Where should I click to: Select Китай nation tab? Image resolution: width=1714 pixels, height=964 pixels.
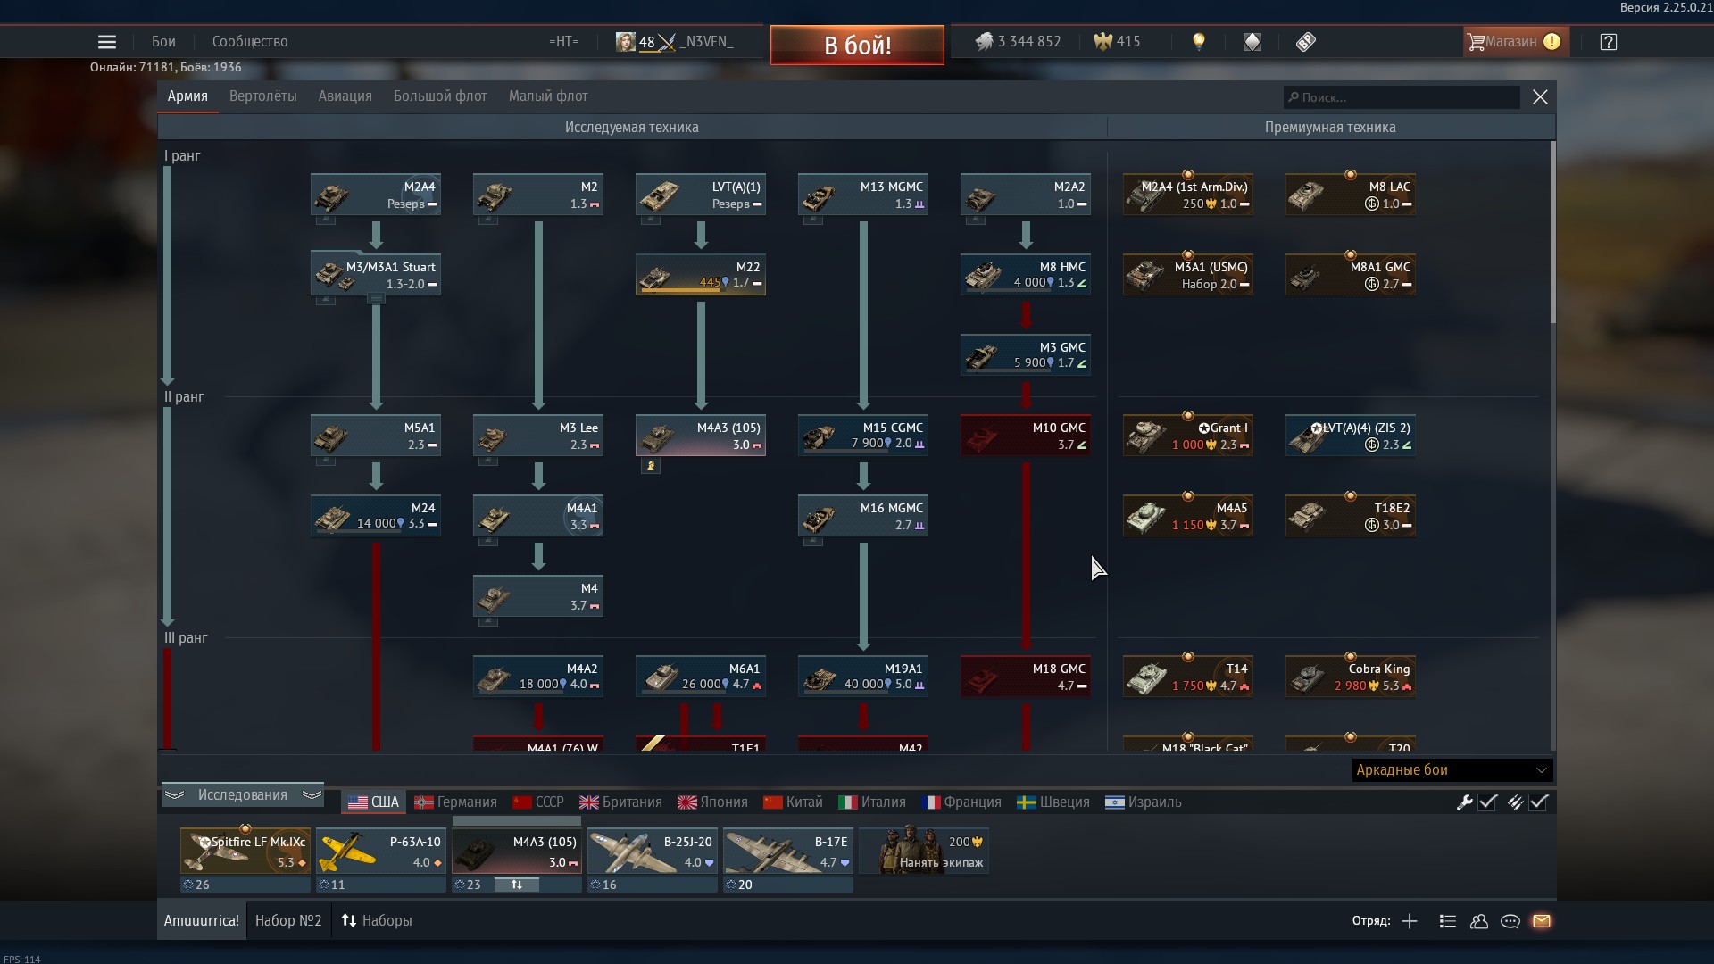793,802
